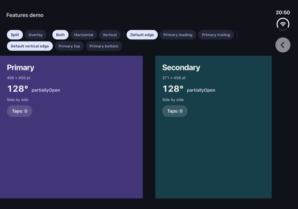298x209 pixels.
Task: Select the Primary top chip
Action: 69,46
